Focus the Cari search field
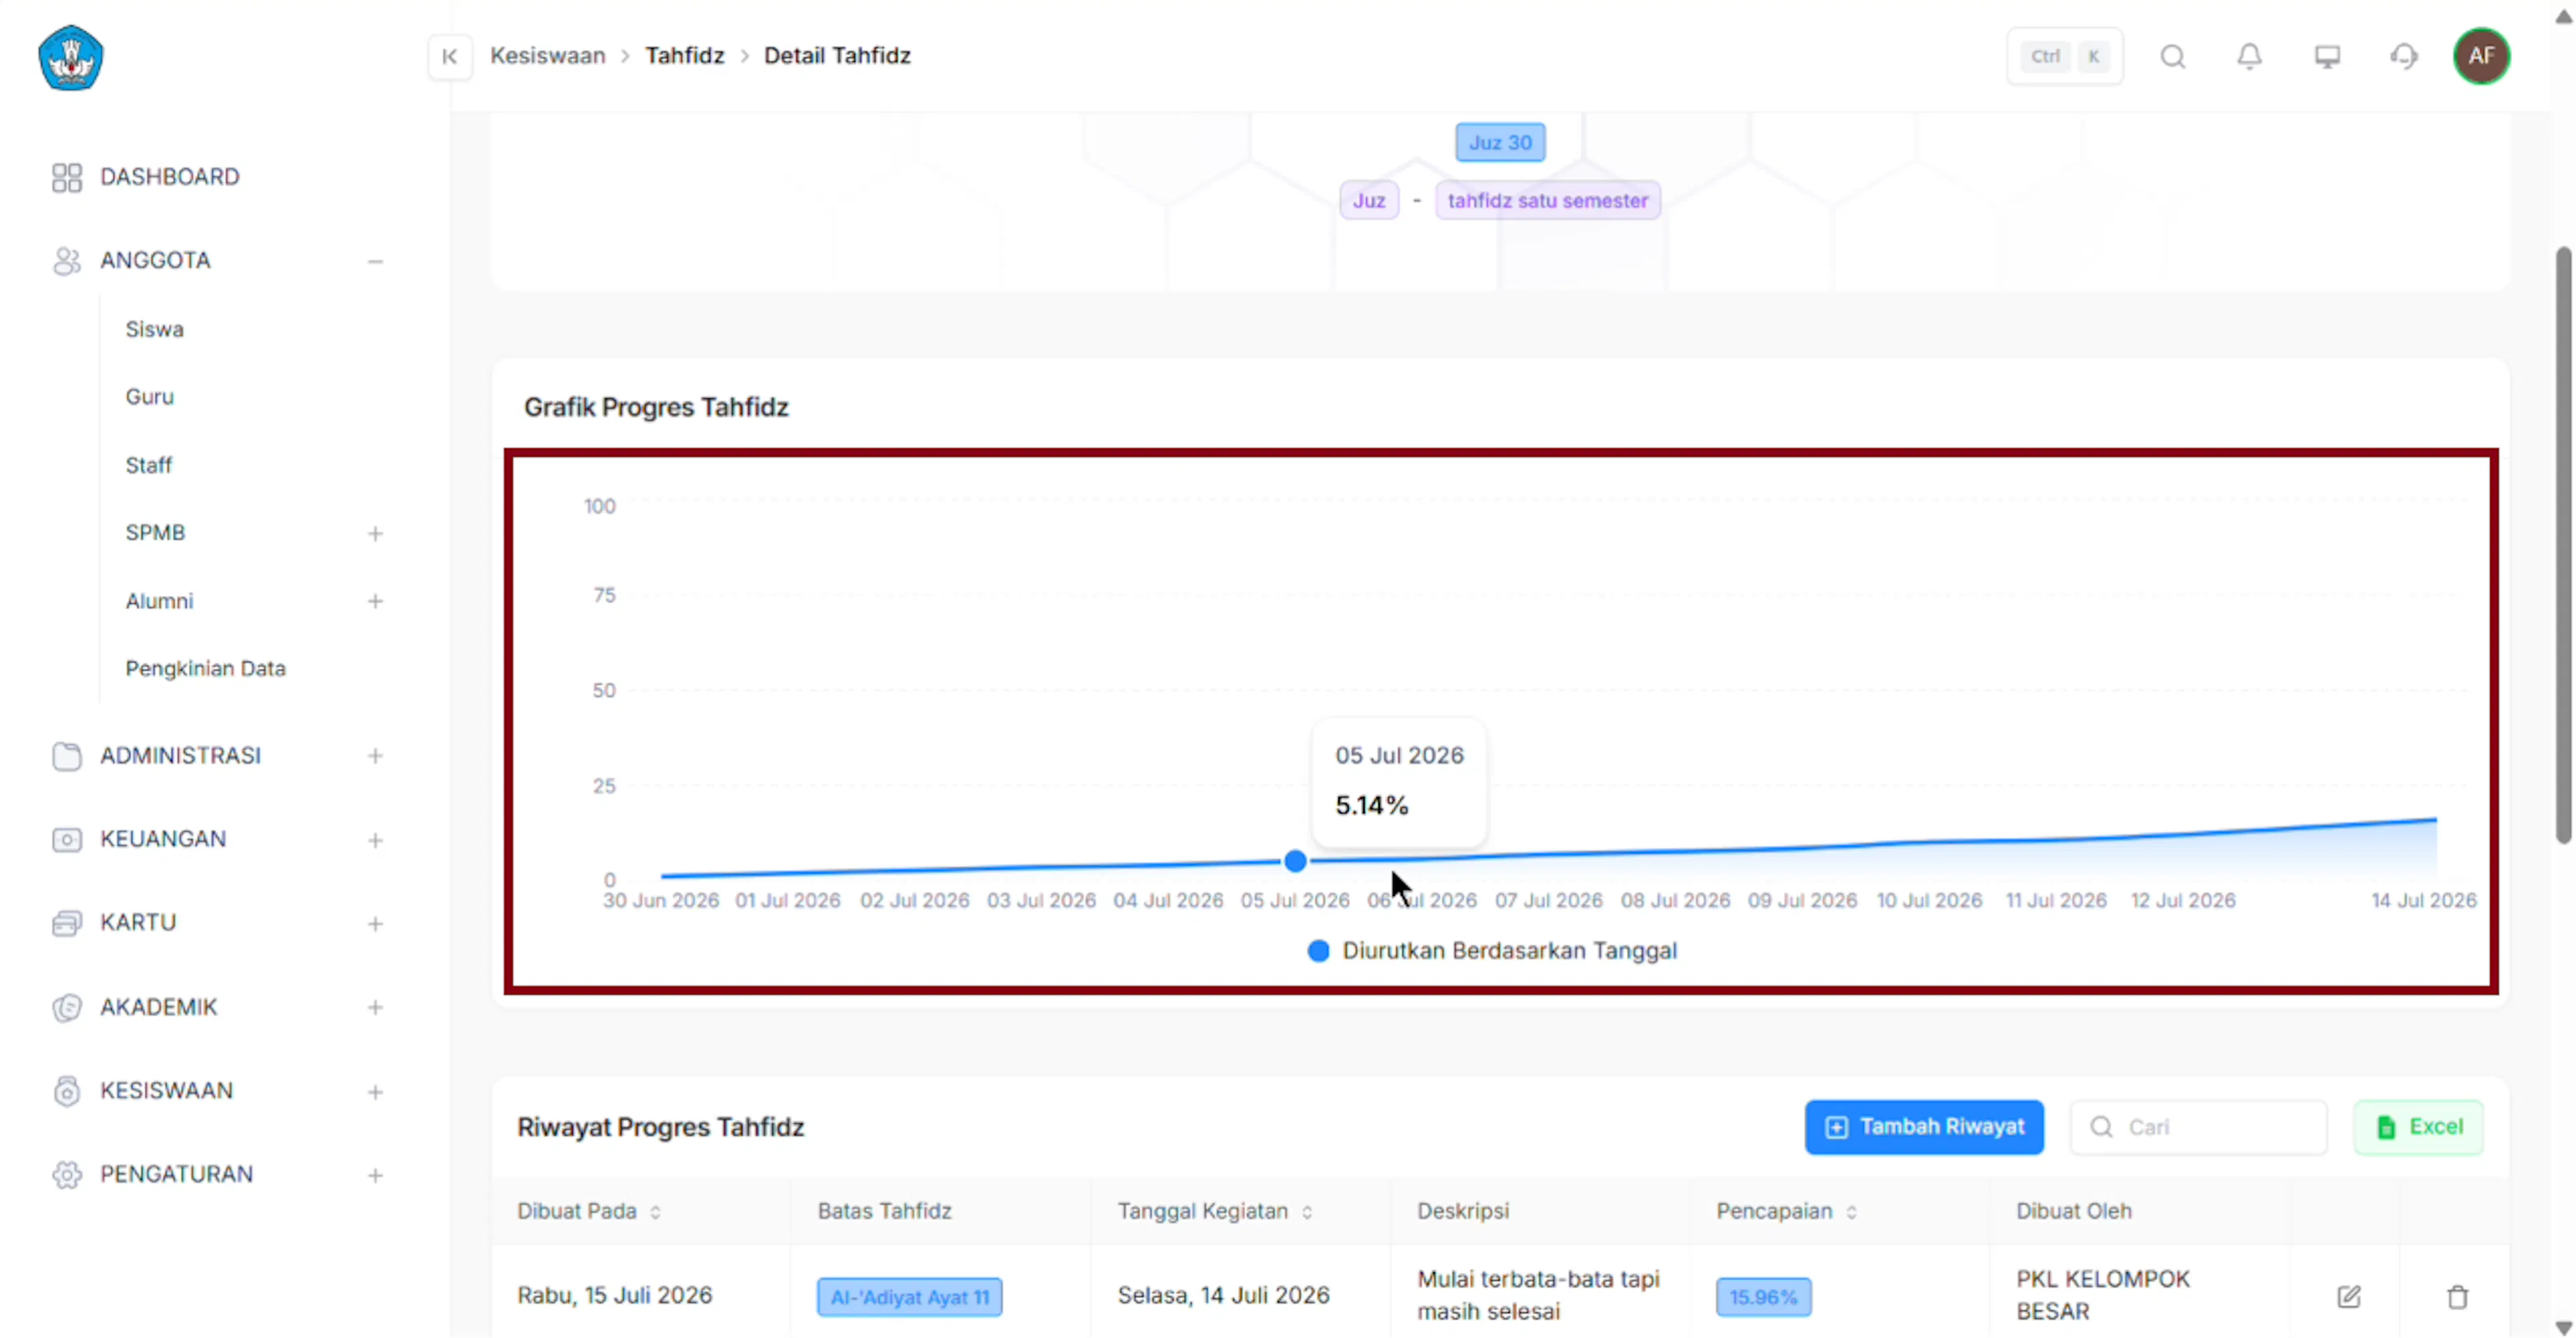 click(2198, 1127)
